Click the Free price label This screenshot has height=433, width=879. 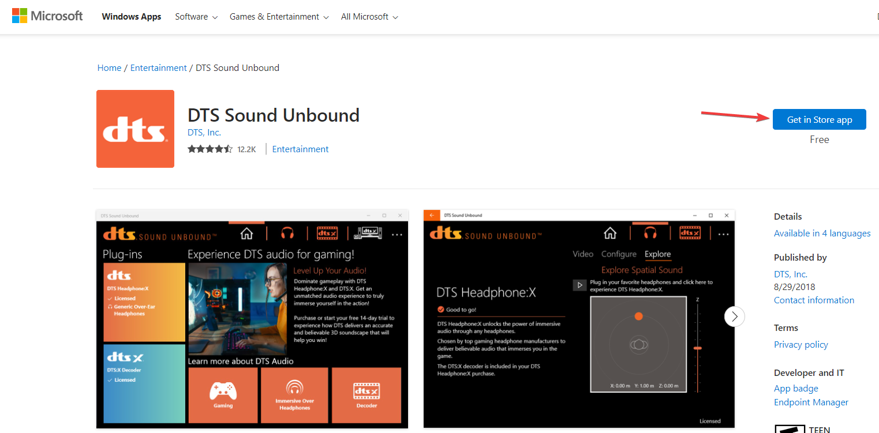[820, 140]
